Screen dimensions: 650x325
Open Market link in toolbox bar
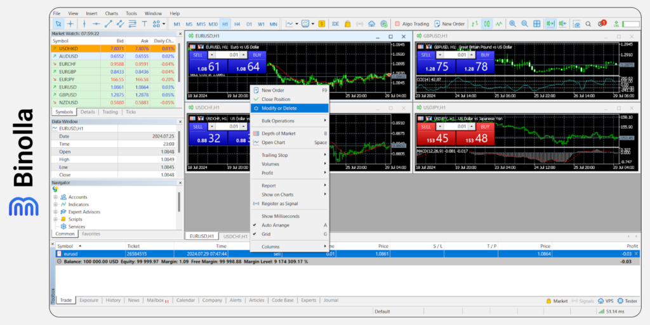click(x=557, y=301)
